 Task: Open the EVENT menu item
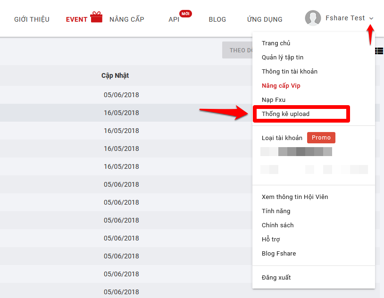point(76,19)
